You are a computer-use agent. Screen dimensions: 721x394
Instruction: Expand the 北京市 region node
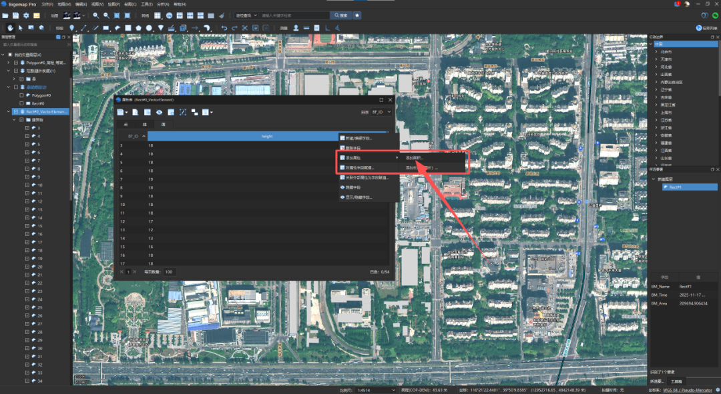pyautogui.click(x=656, y=52)
